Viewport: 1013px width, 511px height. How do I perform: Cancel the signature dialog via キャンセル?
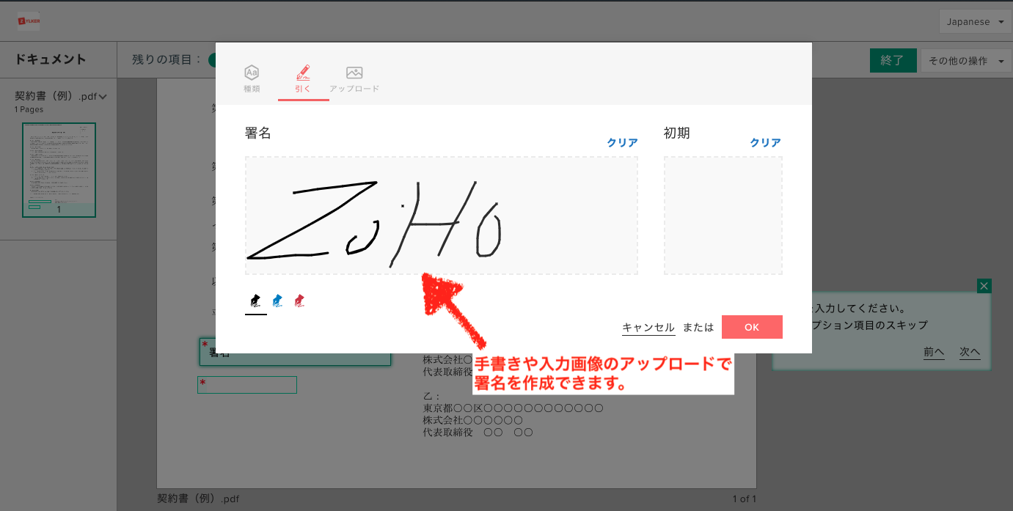[648, 328]
